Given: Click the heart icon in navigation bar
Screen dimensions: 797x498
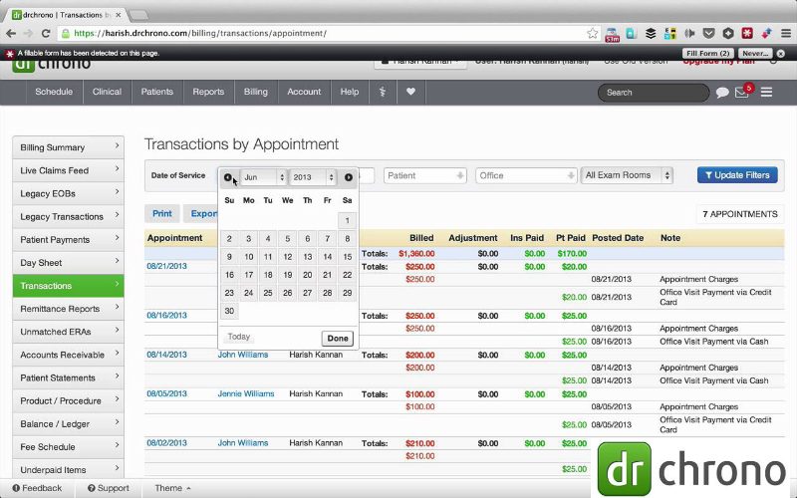Looking at the screenshot, I should point(410,92).
